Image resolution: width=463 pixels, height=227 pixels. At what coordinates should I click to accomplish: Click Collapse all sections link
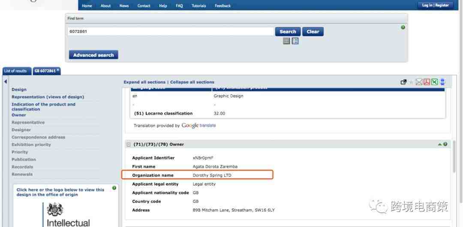point(192,82)
